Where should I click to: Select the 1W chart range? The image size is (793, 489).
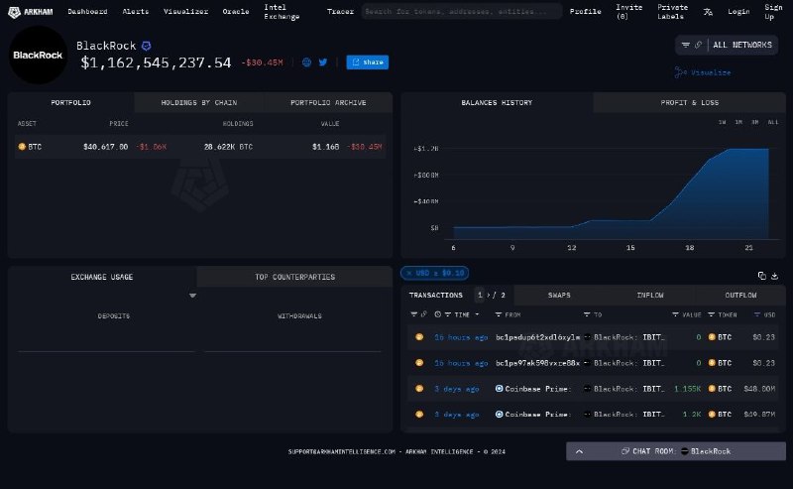[723, 123]
